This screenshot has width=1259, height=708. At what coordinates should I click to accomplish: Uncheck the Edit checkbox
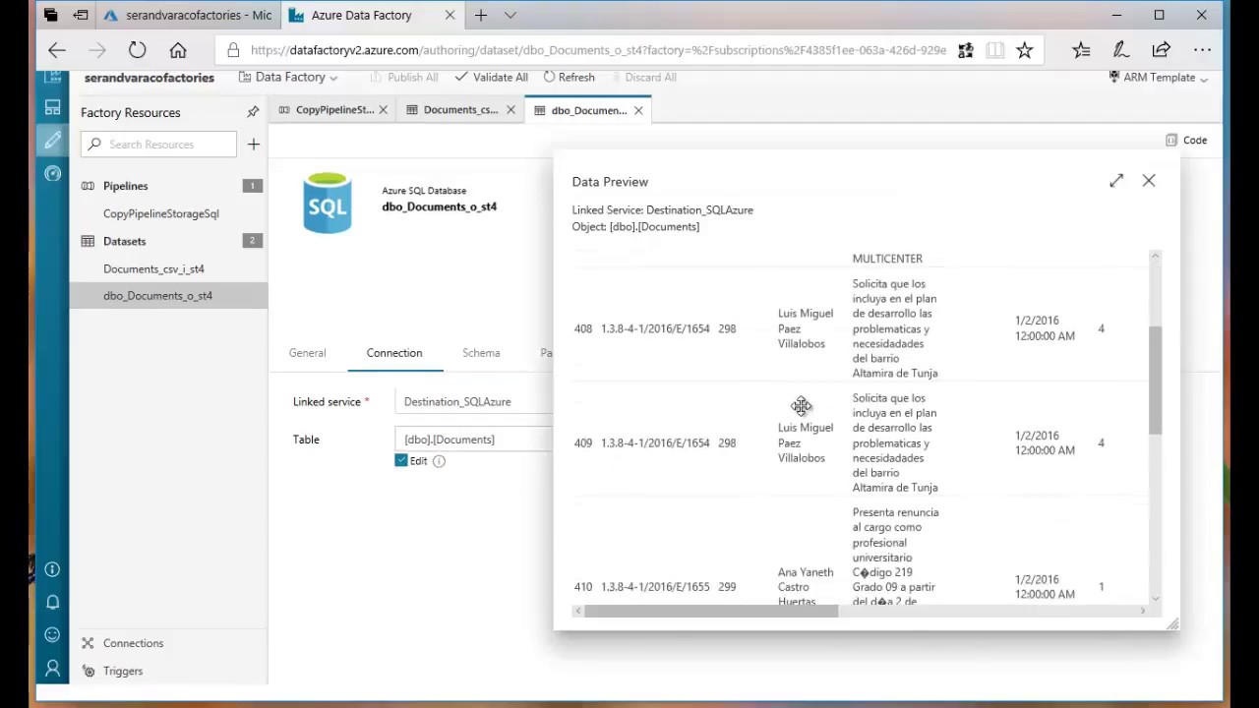(x=401, y=460)
